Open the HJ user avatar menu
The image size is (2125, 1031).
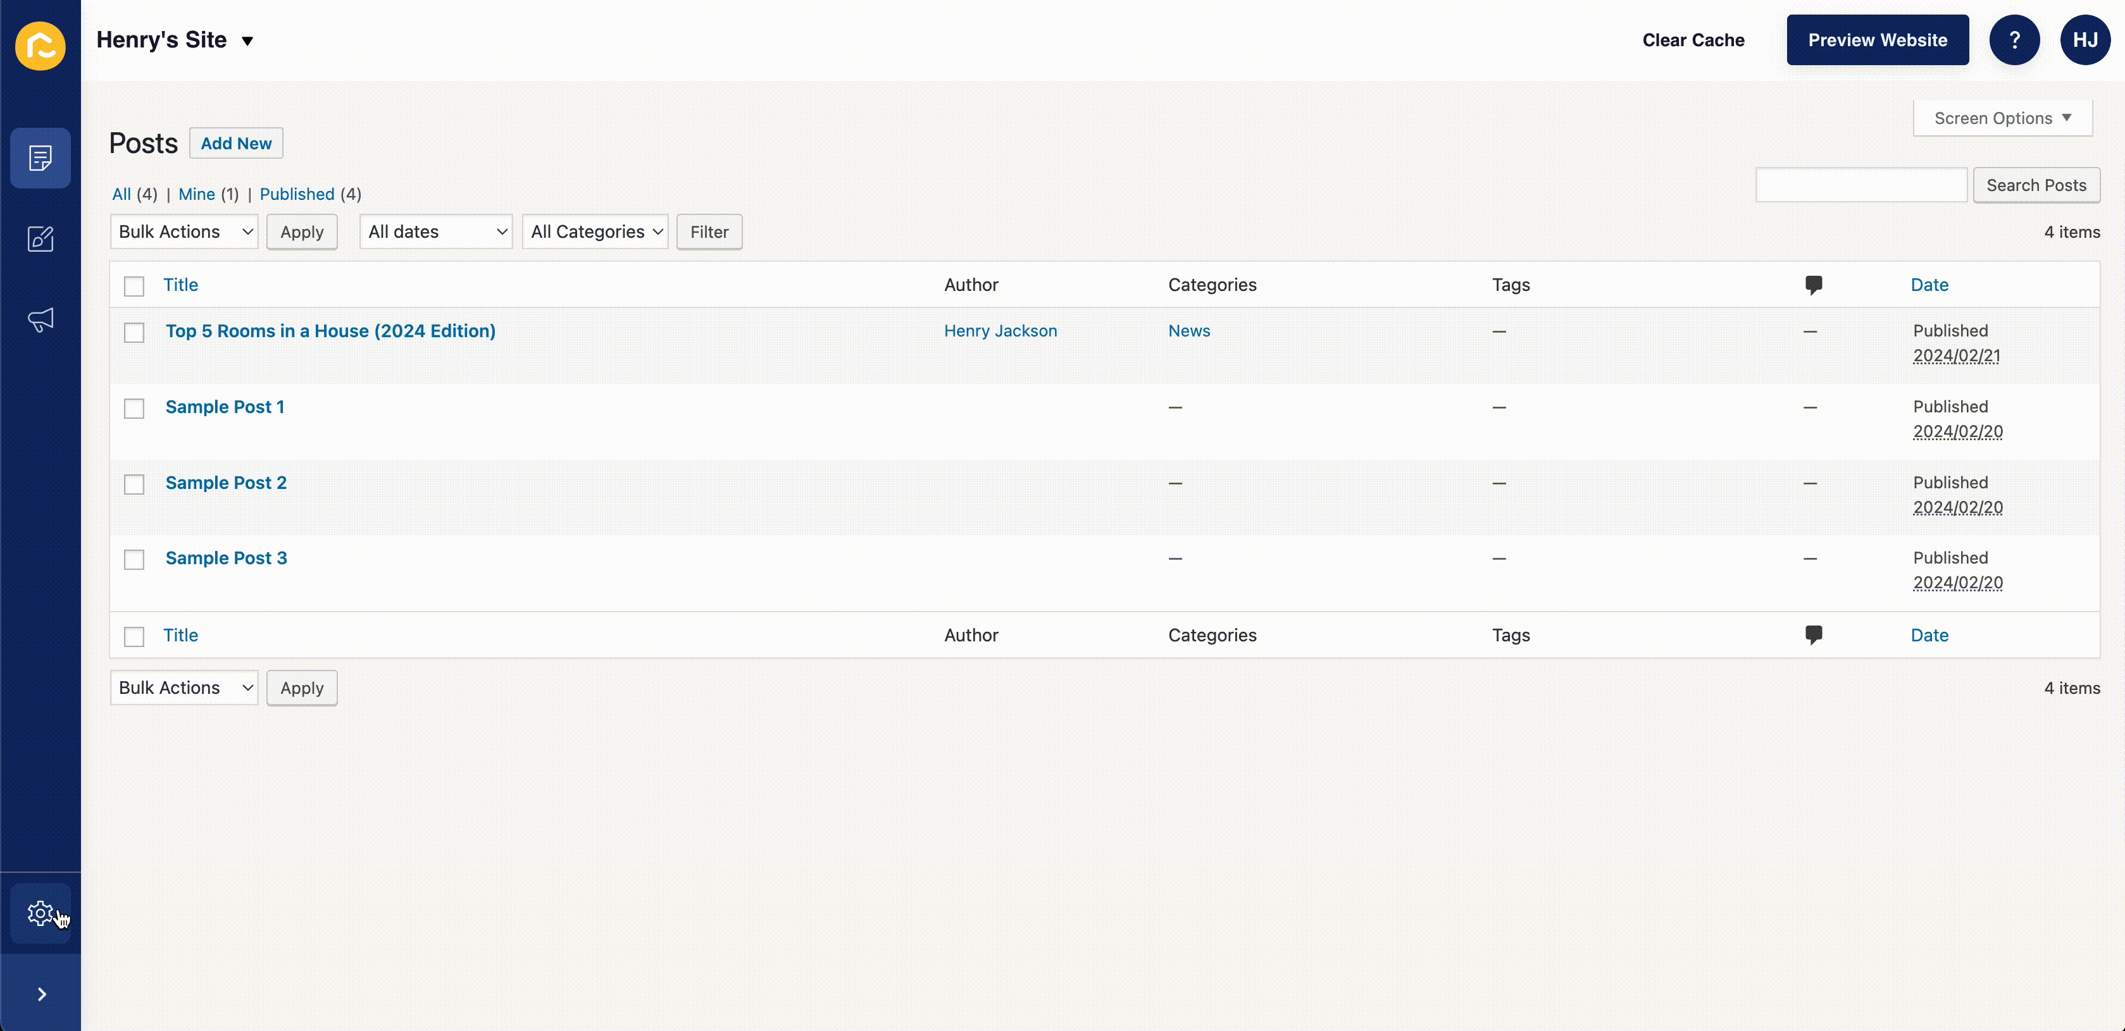tap(2084, 40)
